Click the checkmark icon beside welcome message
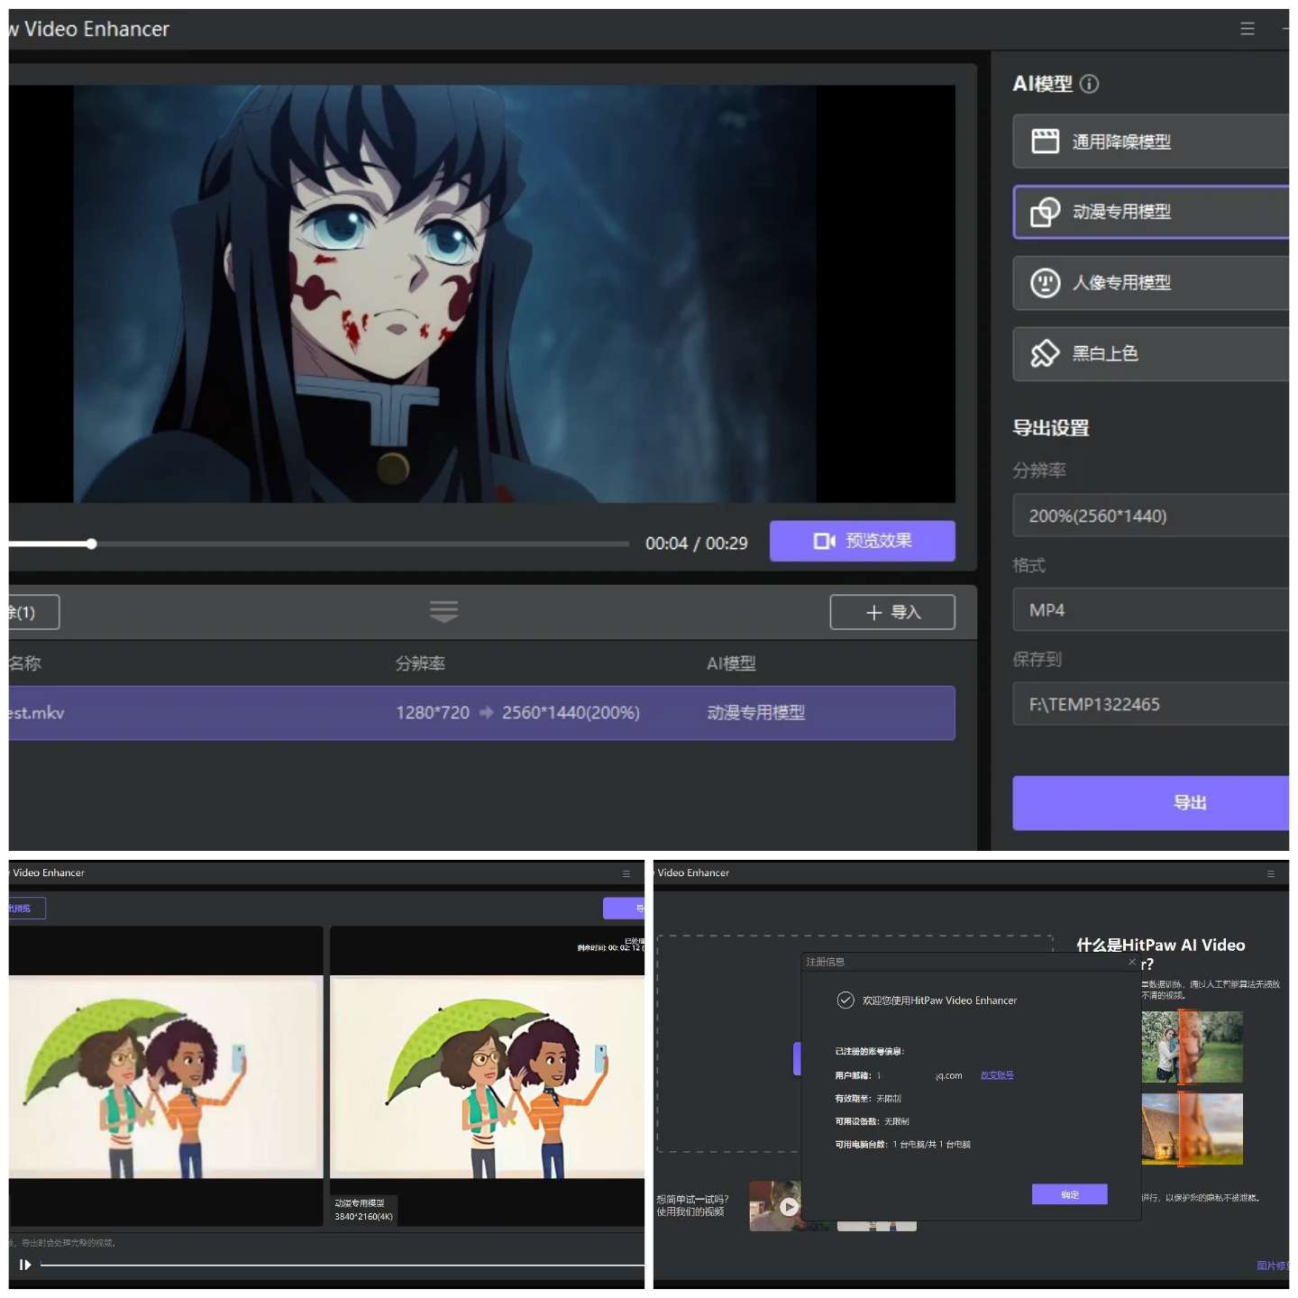The width and height of the screenshot is (1298, 1298). (x=846, y=1000)
